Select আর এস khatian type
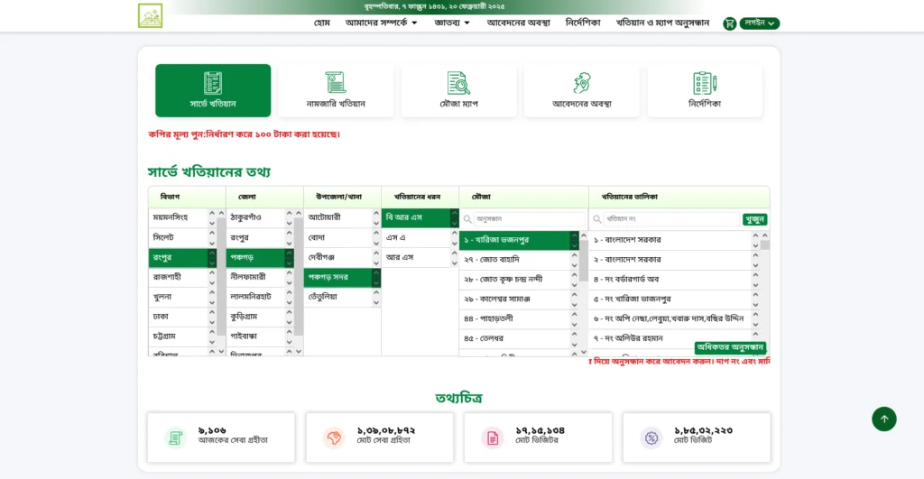This screenshot has height=479, width=924. [420, 257]
